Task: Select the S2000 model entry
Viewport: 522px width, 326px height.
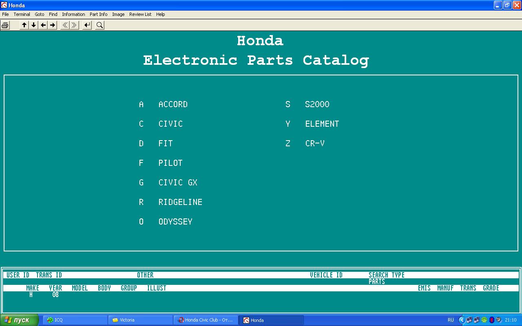Action: (x=317, y=104)
